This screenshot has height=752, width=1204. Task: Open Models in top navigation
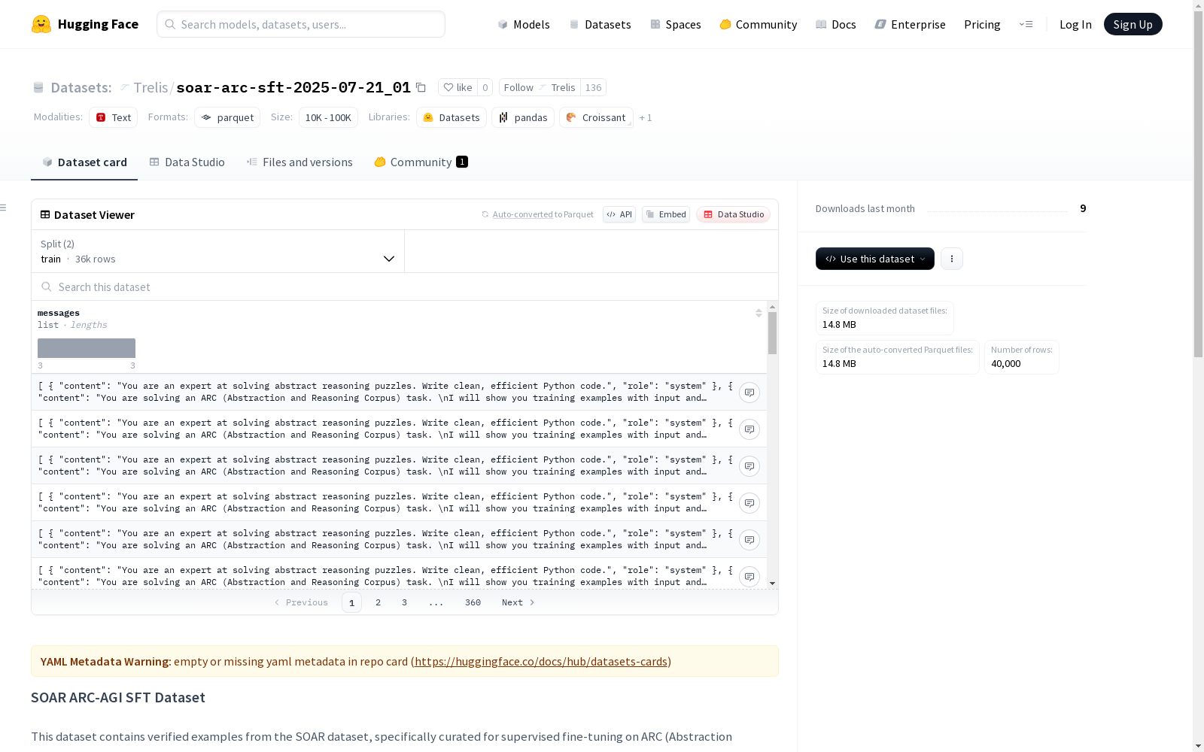point(524,24)
